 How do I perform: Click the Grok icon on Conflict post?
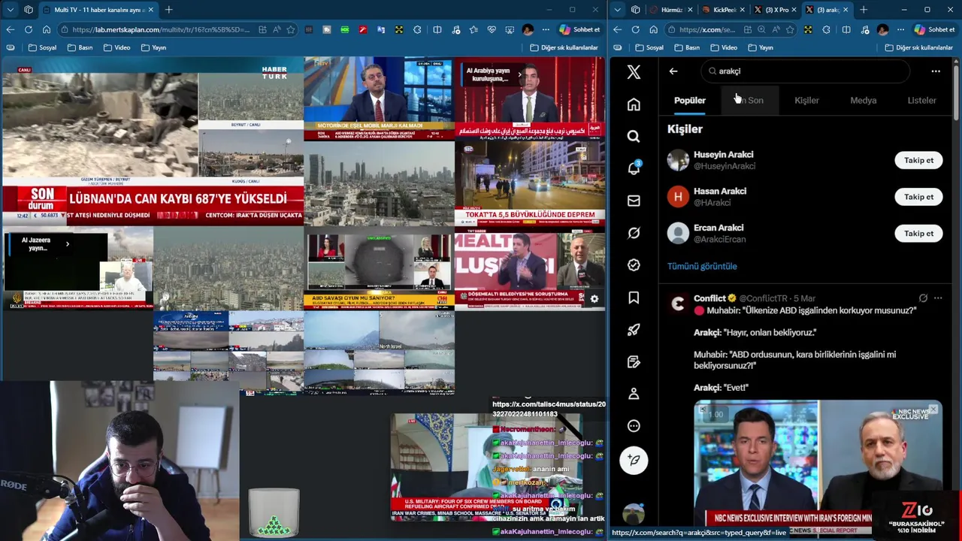923,298
